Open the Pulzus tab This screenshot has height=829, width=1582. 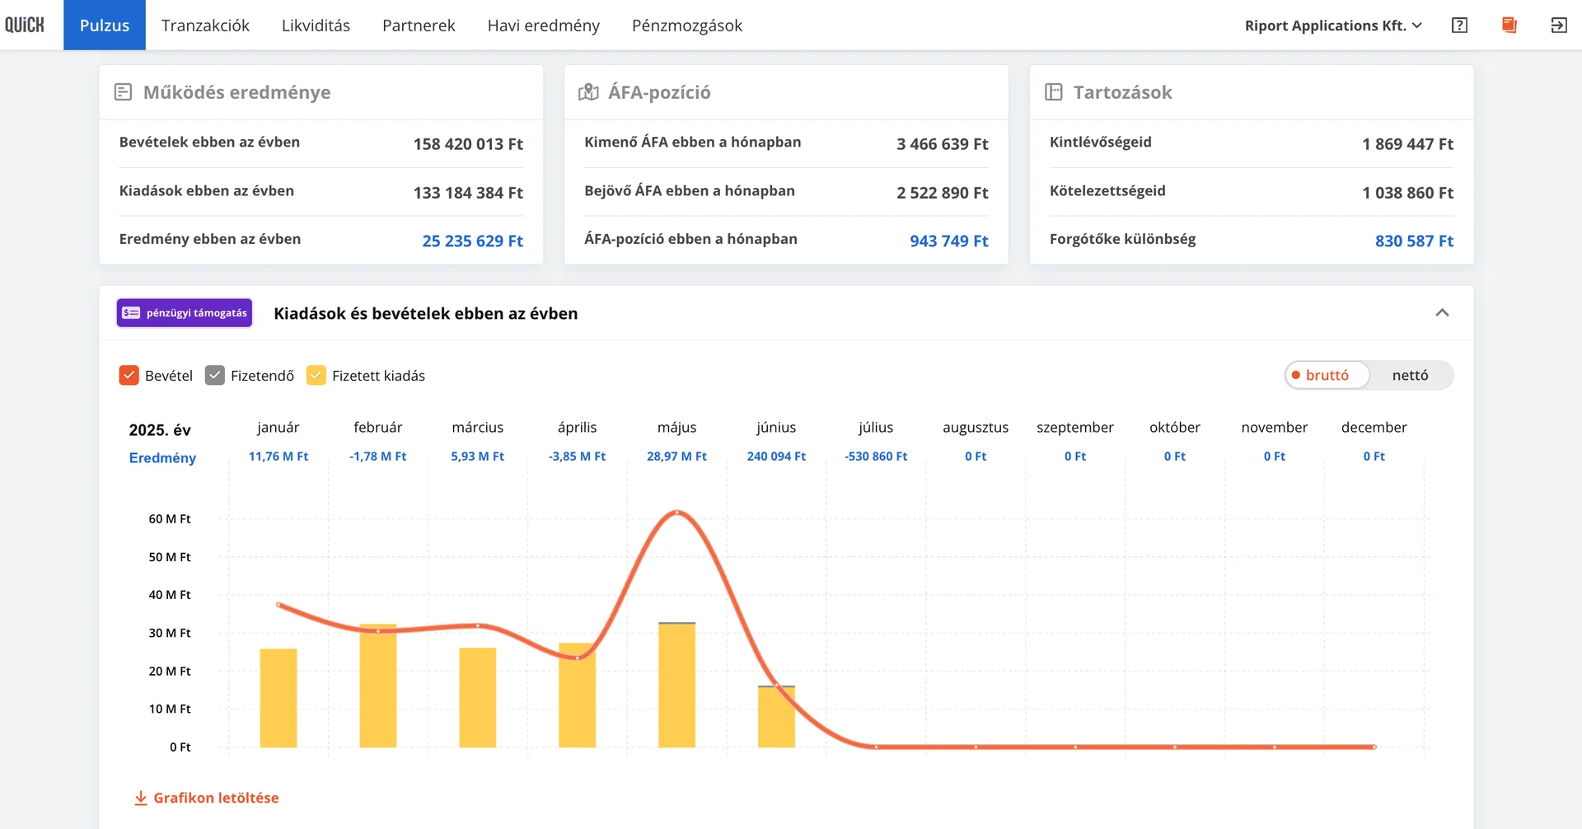(105, 25)
